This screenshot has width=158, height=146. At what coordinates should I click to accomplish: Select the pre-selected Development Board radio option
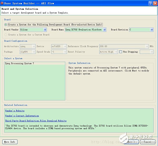pos(6,25)
